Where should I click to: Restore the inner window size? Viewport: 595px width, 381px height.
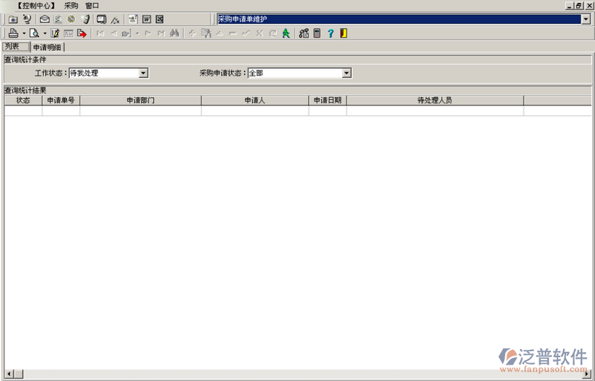coord(579,6)
